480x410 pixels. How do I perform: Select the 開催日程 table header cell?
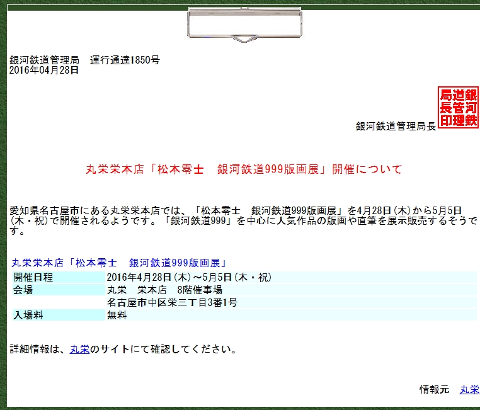pos(59,277)
